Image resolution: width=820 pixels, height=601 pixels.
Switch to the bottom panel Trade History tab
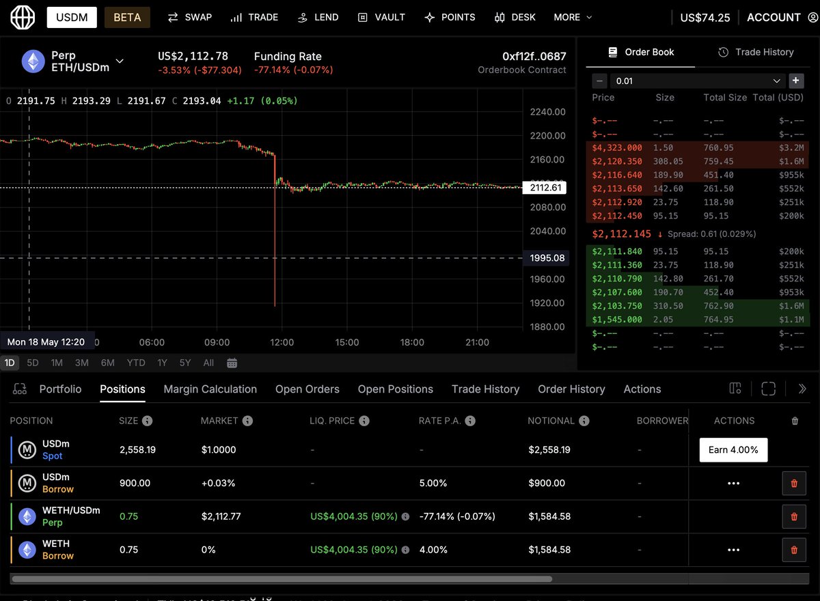click(485, 389)
